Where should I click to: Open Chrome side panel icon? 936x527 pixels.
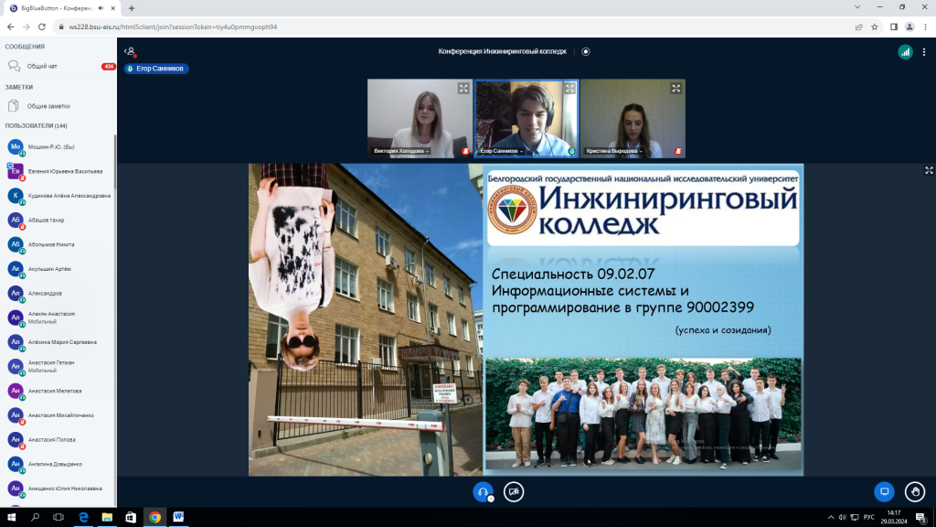coord(894,27)
